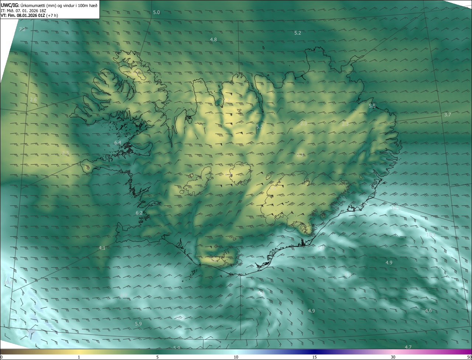Click the colorbar tick label 0
472x360 pixels.
click(1, 357)
